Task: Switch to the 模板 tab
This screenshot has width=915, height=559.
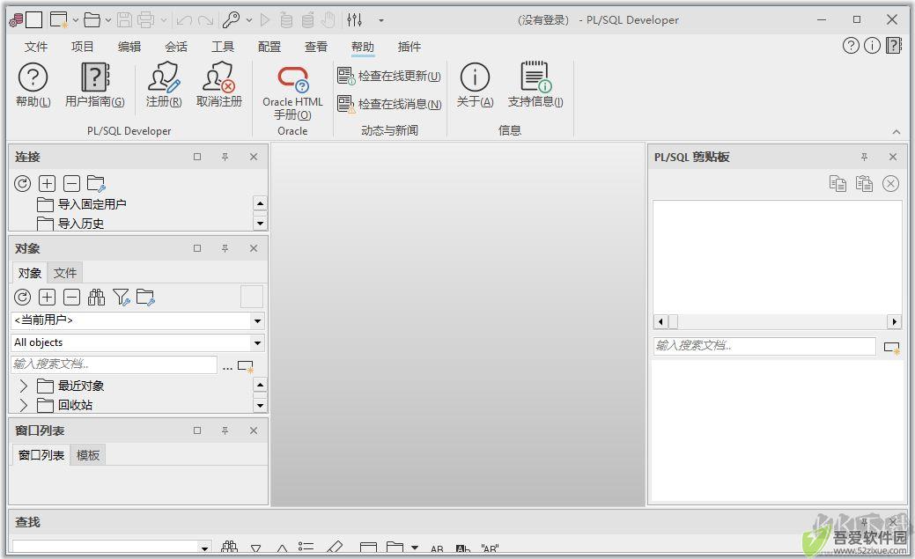Action: (x=87, y=455)
